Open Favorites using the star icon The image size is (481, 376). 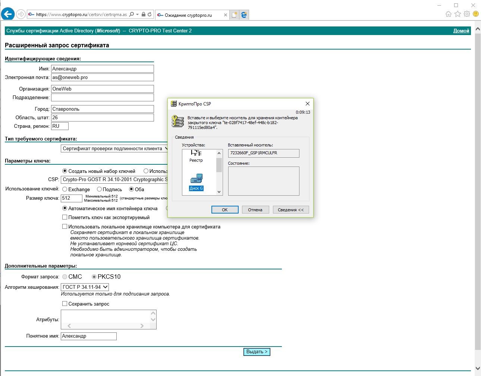(458, 14)
